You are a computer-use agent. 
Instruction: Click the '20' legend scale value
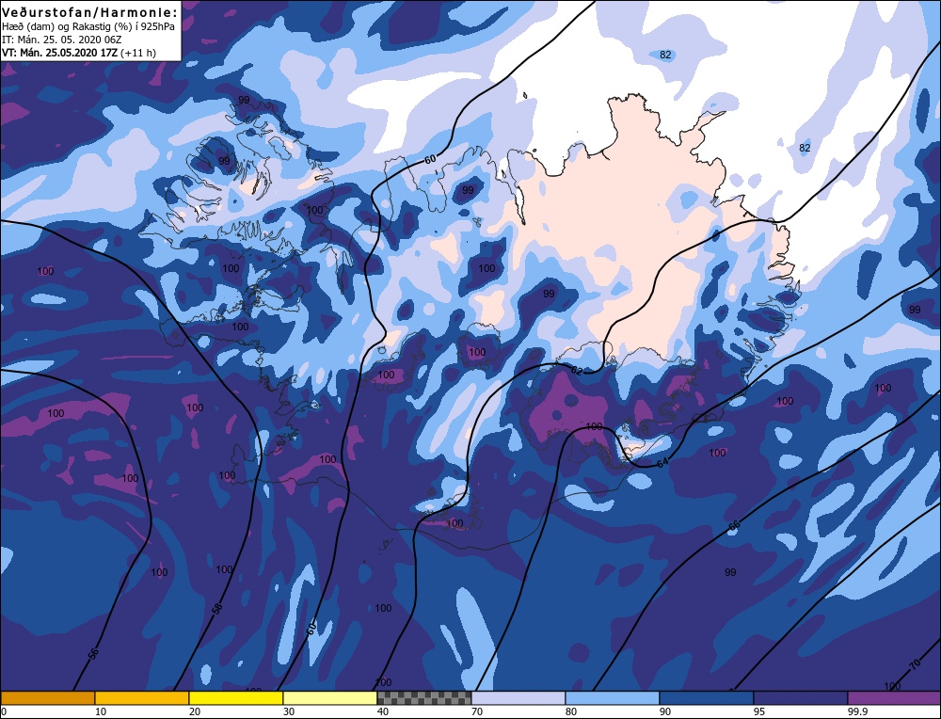[x=195, y=711]
